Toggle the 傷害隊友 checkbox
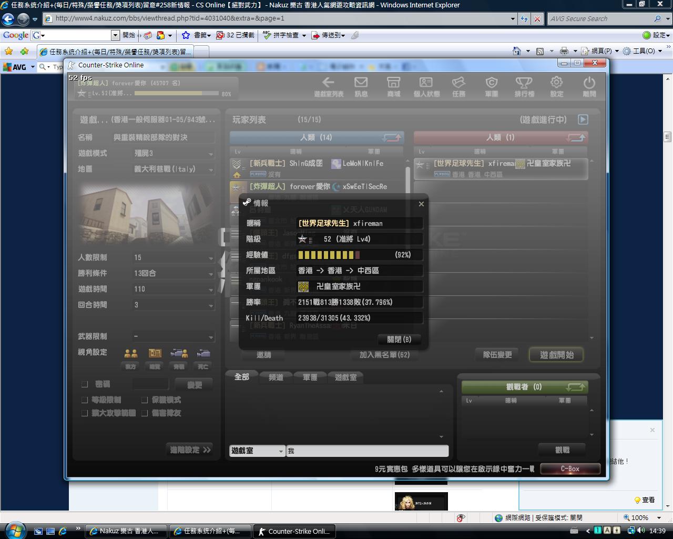The image size is (673, 539). 145,413
